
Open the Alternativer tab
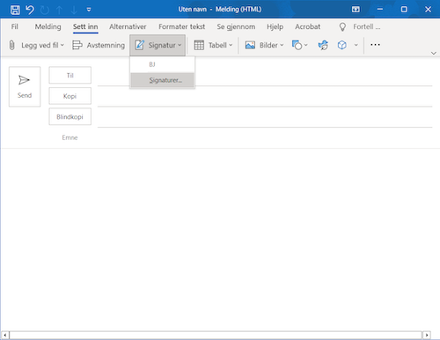[128, 26]
